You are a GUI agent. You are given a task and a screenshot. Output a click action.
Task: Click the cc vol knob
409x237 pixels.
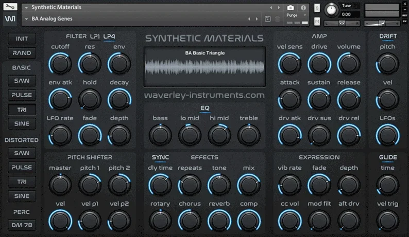(x=289, y=221)
